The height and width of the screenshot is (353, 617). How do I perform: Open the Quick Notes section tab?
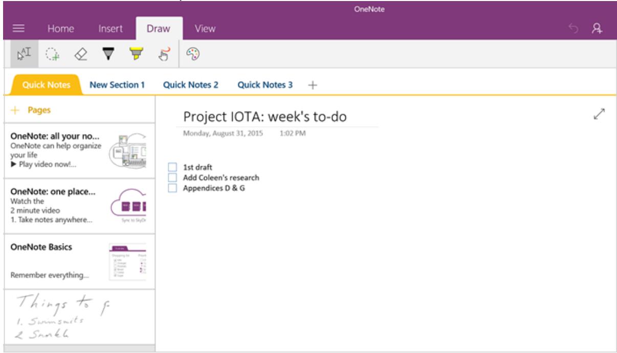46,85
